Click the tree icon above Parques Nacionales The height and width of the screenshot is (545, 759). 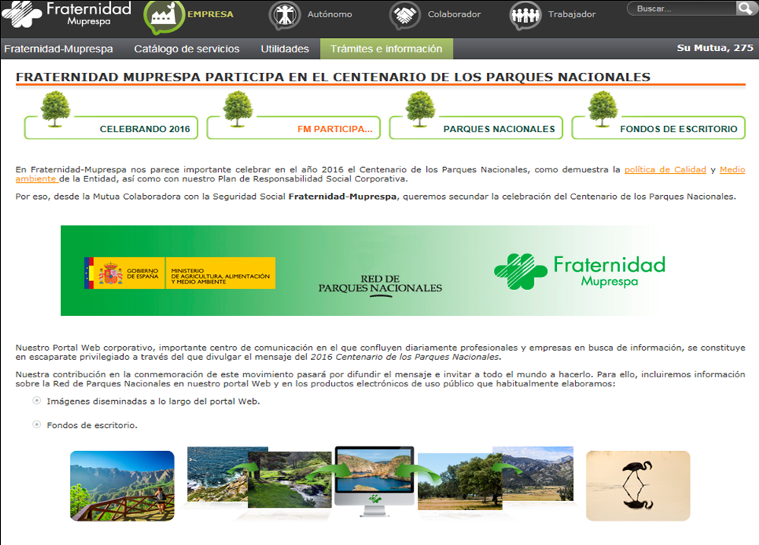point(420,109)
